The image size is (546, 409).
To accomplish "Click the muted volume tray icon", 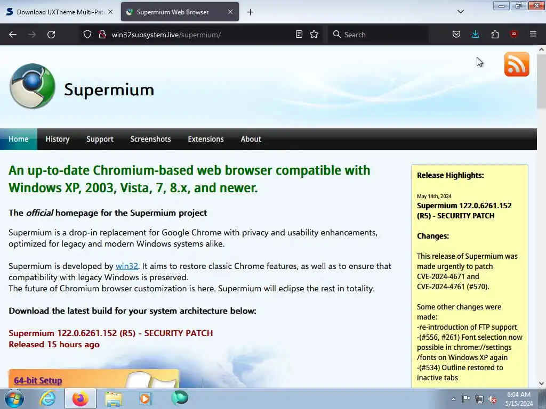I will (x=492, y=399).
